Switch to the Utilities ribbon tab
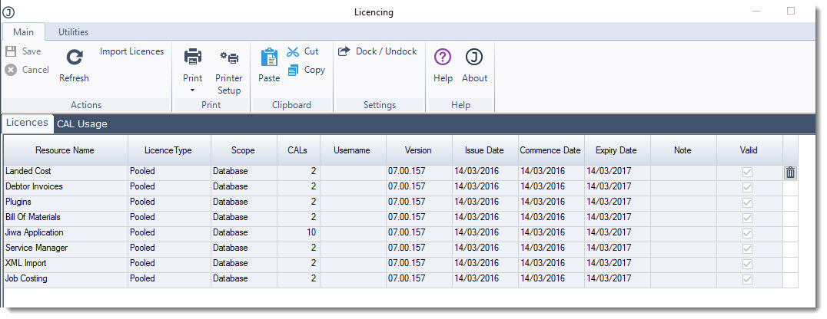Viewport: 827px width, 319px height. 73,32
